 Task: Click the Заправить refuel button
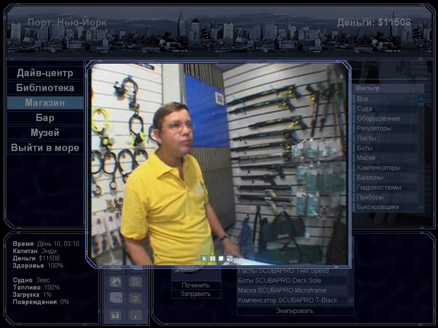[196, 294]
